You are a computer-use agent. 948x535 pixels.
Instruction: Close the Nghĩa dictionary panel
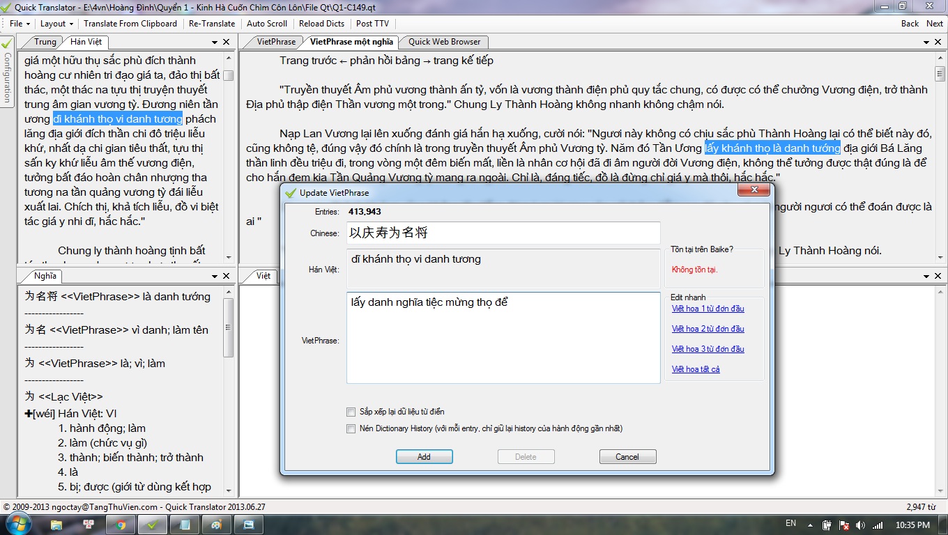click(x=227, y=276)
